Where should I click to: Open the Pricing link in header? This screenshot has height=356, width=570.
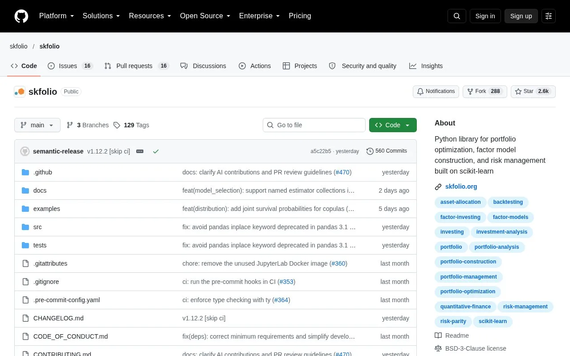click(x=300, y=16)
